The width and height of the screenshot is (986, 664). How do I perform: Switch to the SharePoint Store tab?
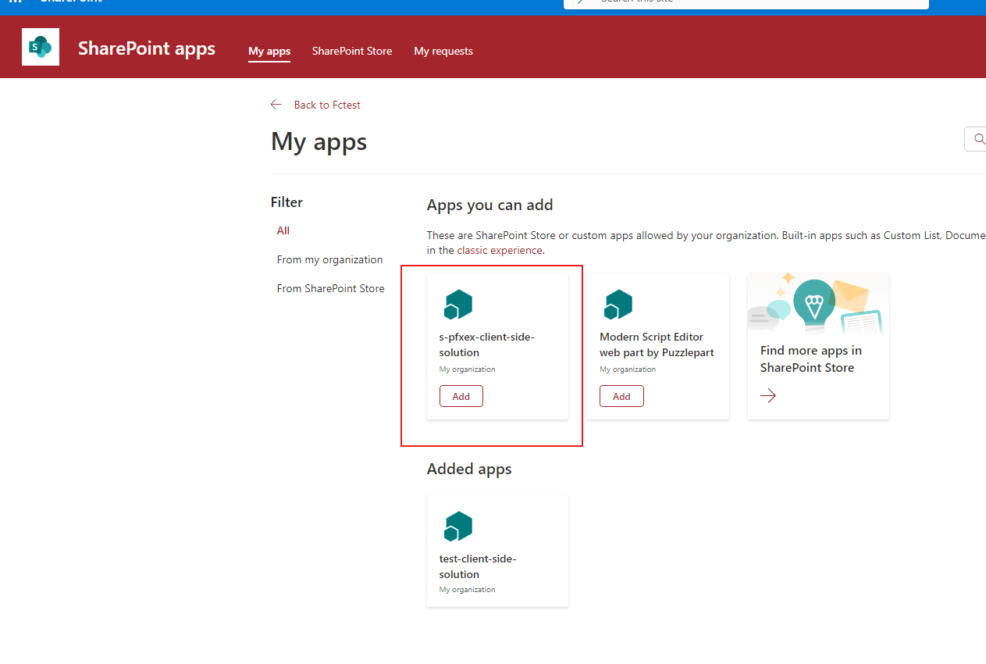352,51
